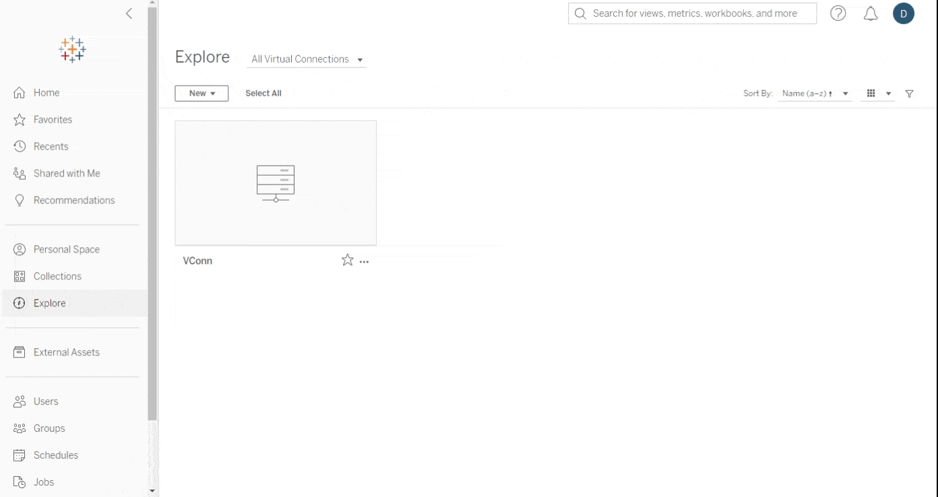This screenshot has height=497, width=938.
Task: Open Recents page
Action: [51, 147]
